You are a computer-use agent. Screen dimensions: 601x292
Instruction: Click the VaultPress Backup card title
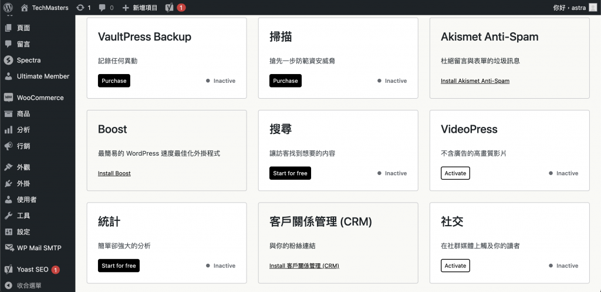point(144,37)
